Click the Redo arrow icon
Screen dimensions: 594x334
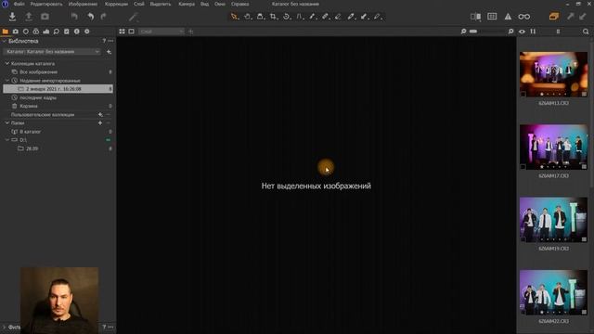pos(103,17)
